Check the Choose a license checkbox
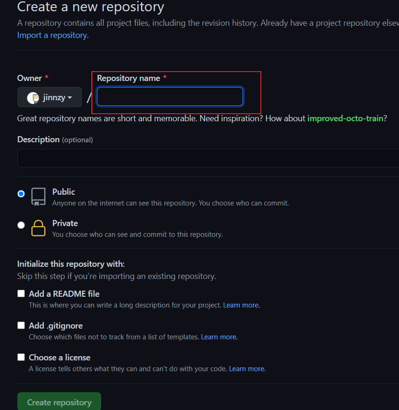Image resolution: width=399 pixels, height=410 pixels. (x=21, y=357)
